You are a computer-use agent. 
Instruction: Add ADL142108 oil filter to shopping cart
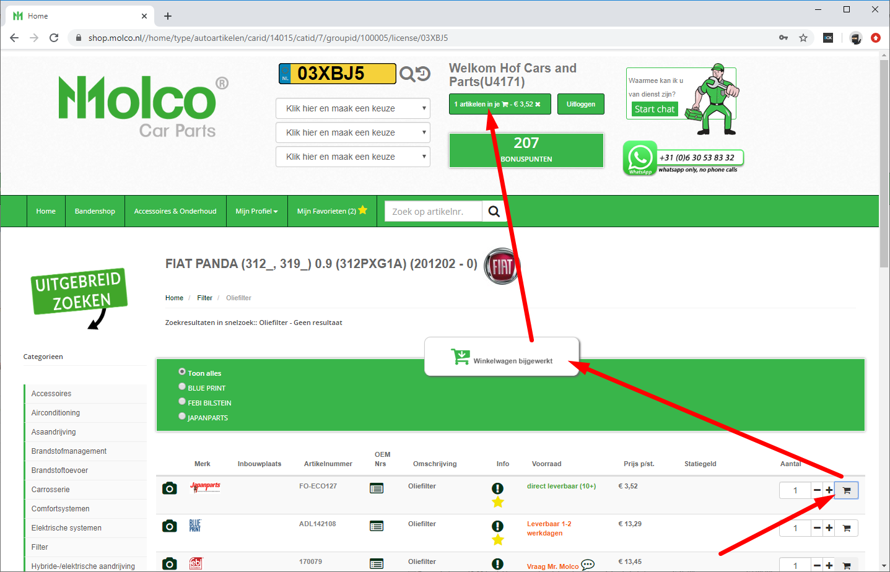(847, 528)
